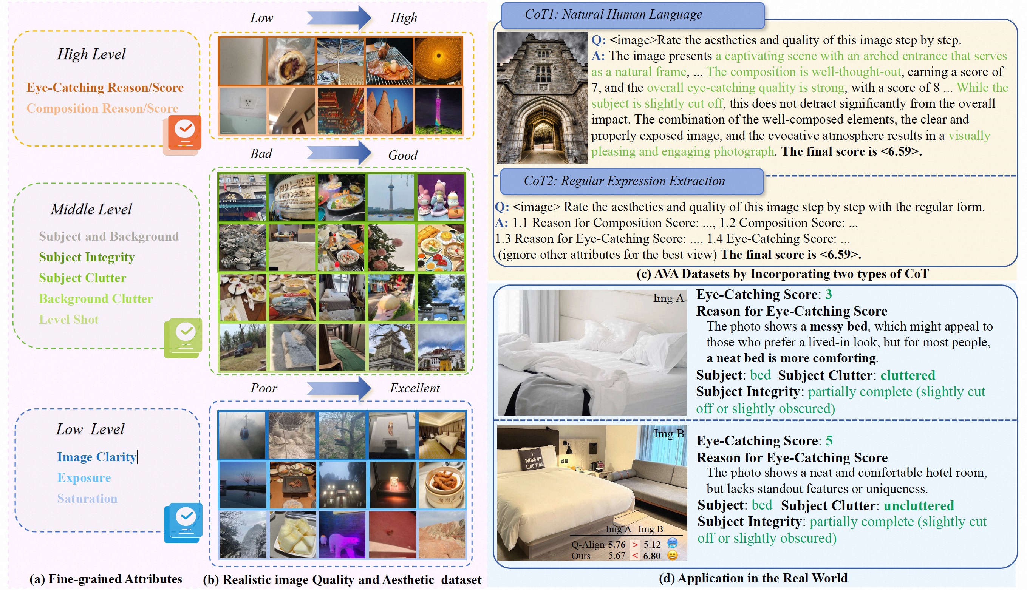Viewport: 1027px width, 590px height.
Task: Click the blue arrow between Low and High
Action: [x=339, y=18]
